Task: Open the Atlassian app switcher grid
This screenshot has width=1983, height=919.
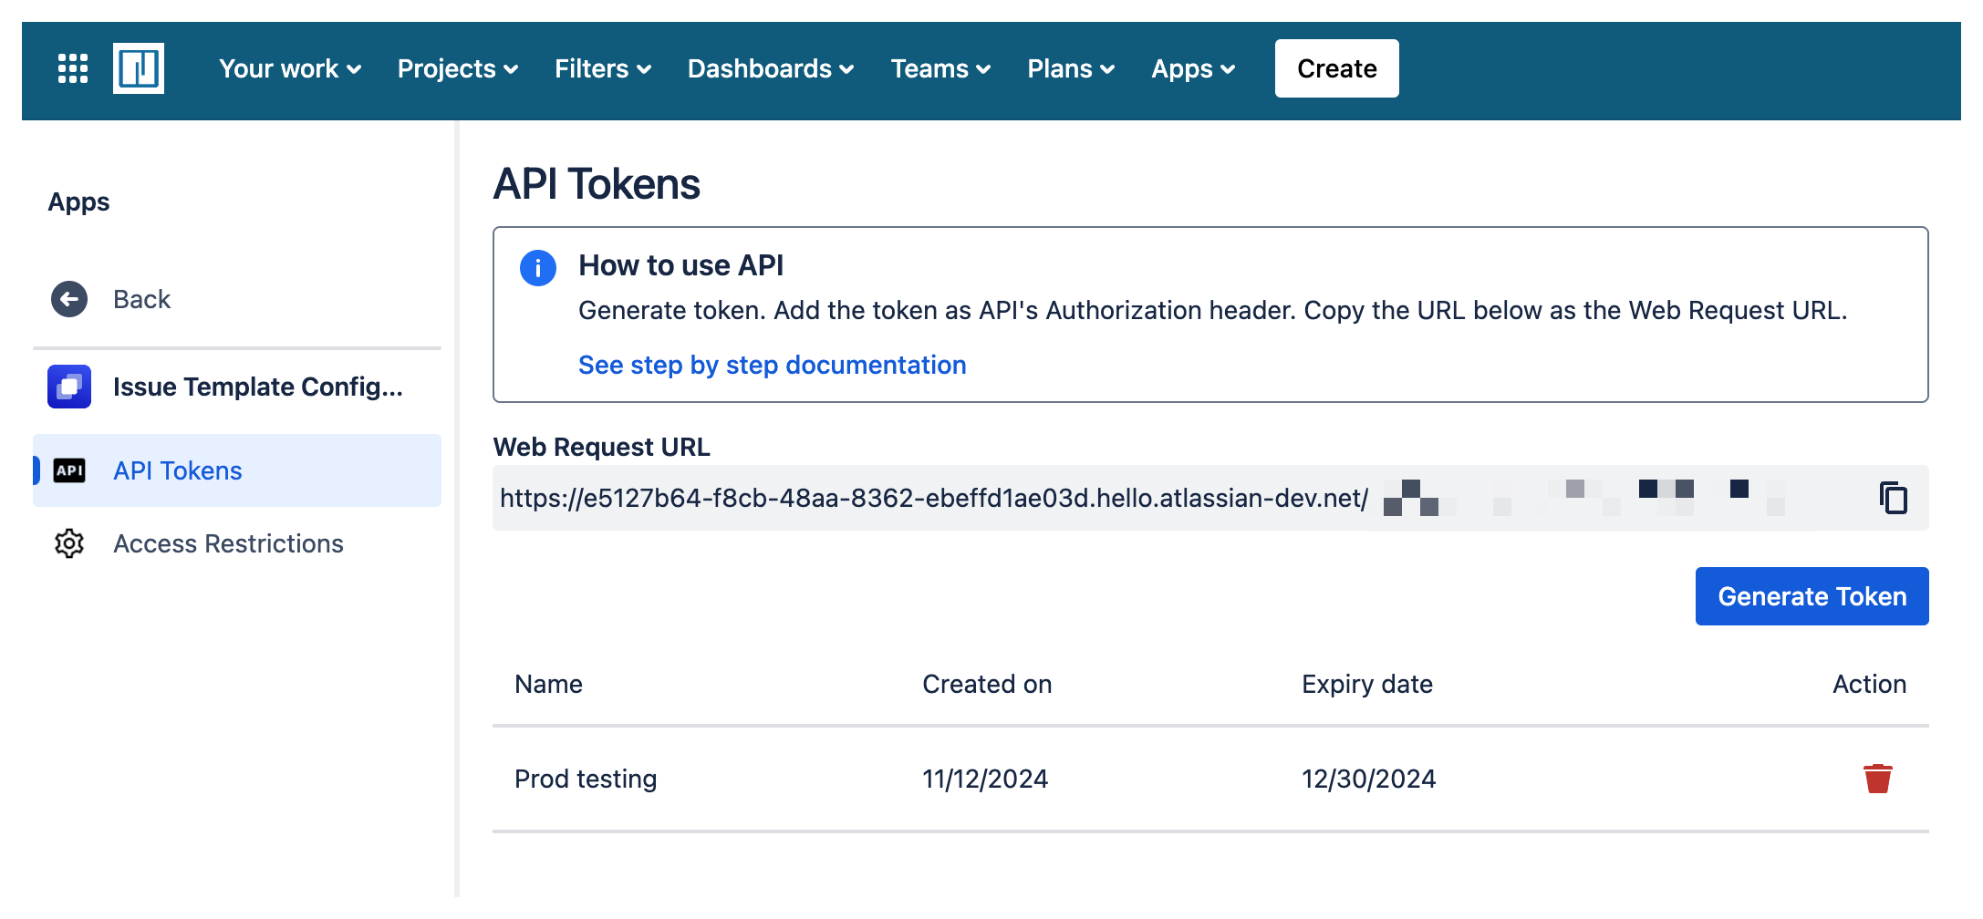Action: point(72,68)
